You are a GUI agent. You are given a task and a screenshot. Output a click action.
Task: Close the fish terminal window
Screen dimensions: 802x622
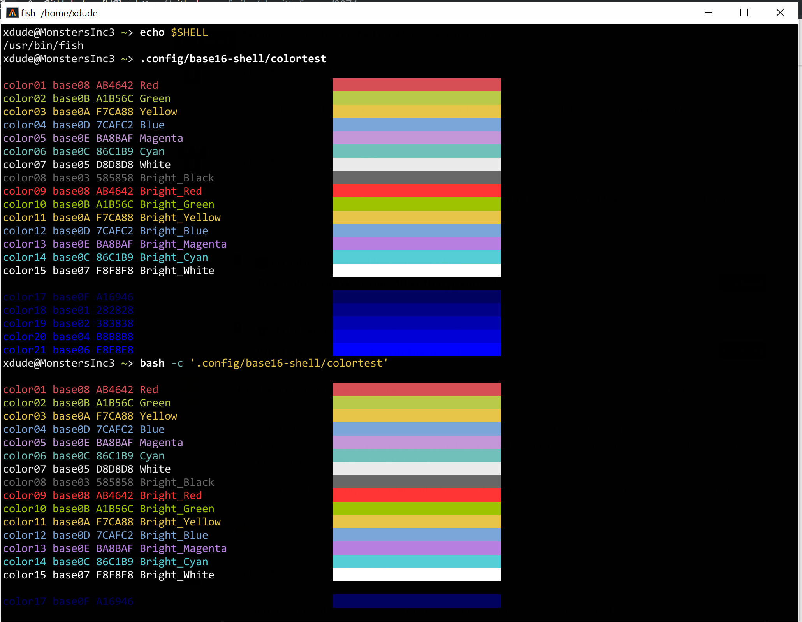coord(780,12)
